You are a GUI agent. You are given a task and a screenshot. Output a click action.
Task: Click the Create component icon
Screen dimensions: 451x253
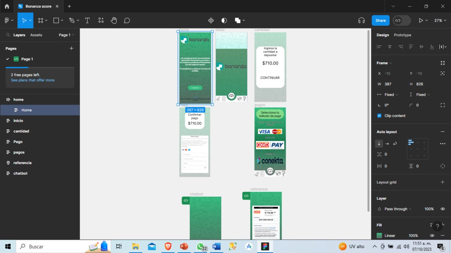[211, 20]
